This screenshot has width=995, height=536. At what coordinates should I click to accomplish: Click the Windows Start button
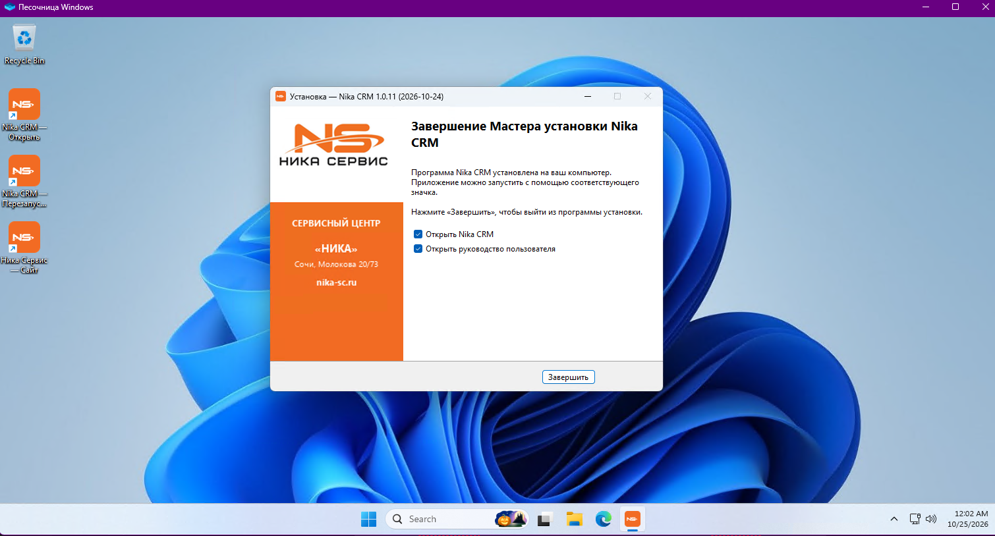click(368, 519)
